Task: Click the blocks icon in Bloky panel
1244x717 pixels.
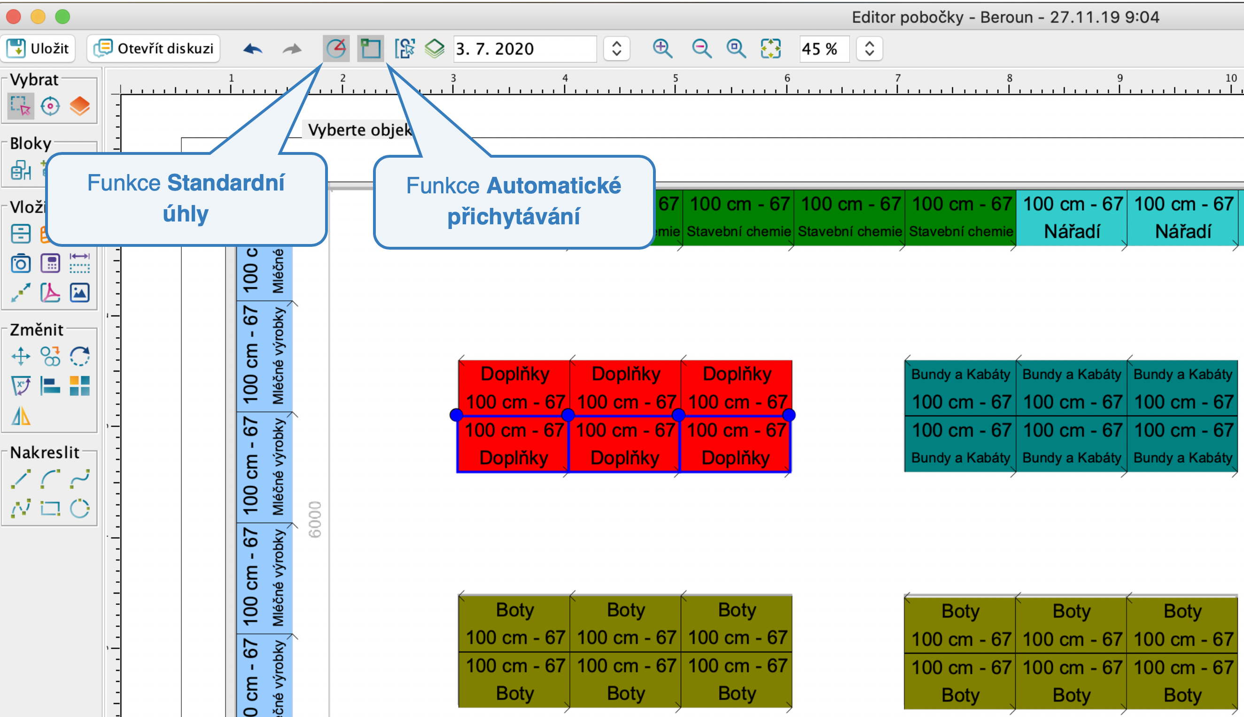Action: click(x=21, y=170)
